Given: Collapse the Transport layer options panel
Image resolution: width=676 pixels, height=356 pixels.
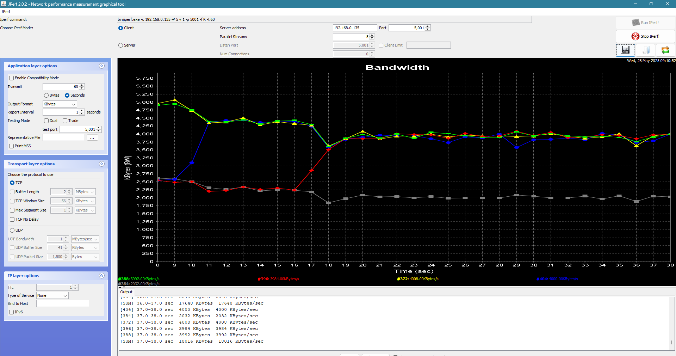Looking at the screenshot, I should (x=102, y=164).
